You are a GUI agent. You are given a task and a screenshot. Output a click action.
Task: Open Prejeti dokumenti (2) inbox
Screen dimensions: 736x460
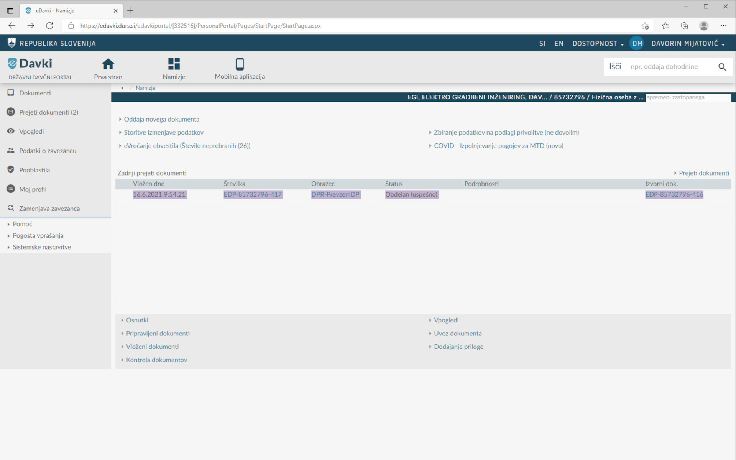(48, 112)
